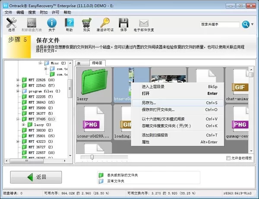Switch to the 缩略图 tab
Viewport: 259px width, 199px height.
[x=98, y=63]
